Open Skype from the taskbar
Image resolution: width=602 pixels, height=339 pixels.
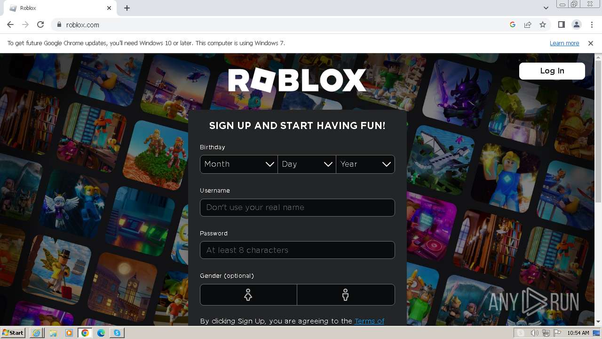click(x=117, y=332)
